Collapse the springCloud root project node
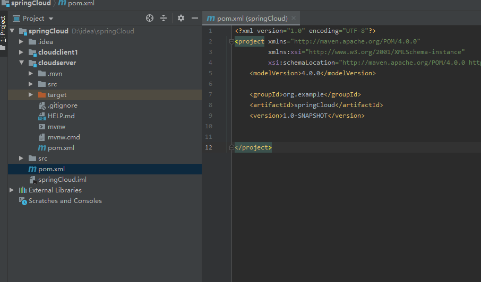Screen dimensions: 481x282 point(12,31)
